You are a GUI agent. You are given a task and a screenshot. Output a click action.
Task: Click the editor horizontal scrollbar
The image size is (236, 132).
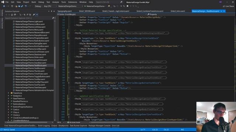143,122
